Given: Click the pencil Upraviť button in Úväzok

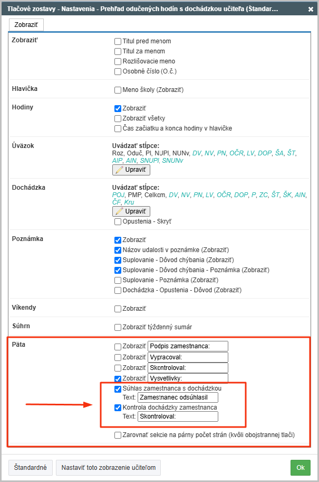Looking at the screenshot, I should click(131, 170).
